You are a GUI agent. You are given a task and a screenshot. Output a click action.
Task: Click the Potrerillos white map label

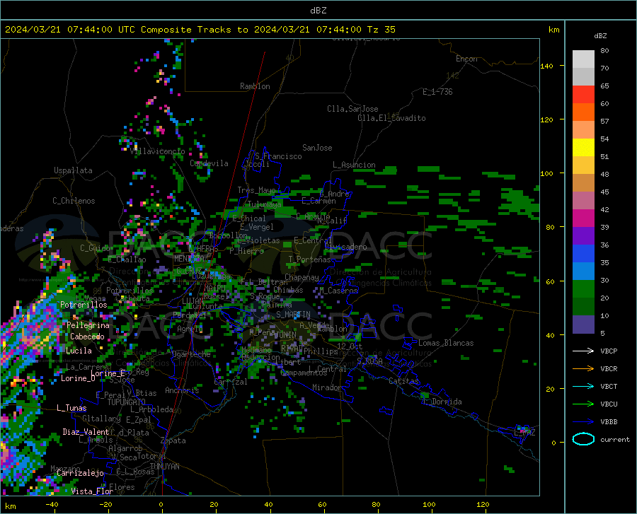84,305
